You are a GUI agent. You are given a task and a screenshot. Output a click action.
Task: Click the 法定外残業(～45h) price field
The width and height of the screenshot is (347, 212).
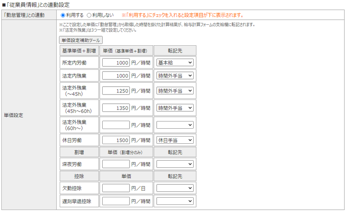(116, 91)
